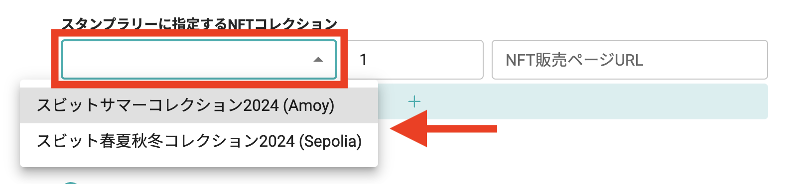
Task: Click the teal circle at the bottom edge
Action: (x=71, y=183)
